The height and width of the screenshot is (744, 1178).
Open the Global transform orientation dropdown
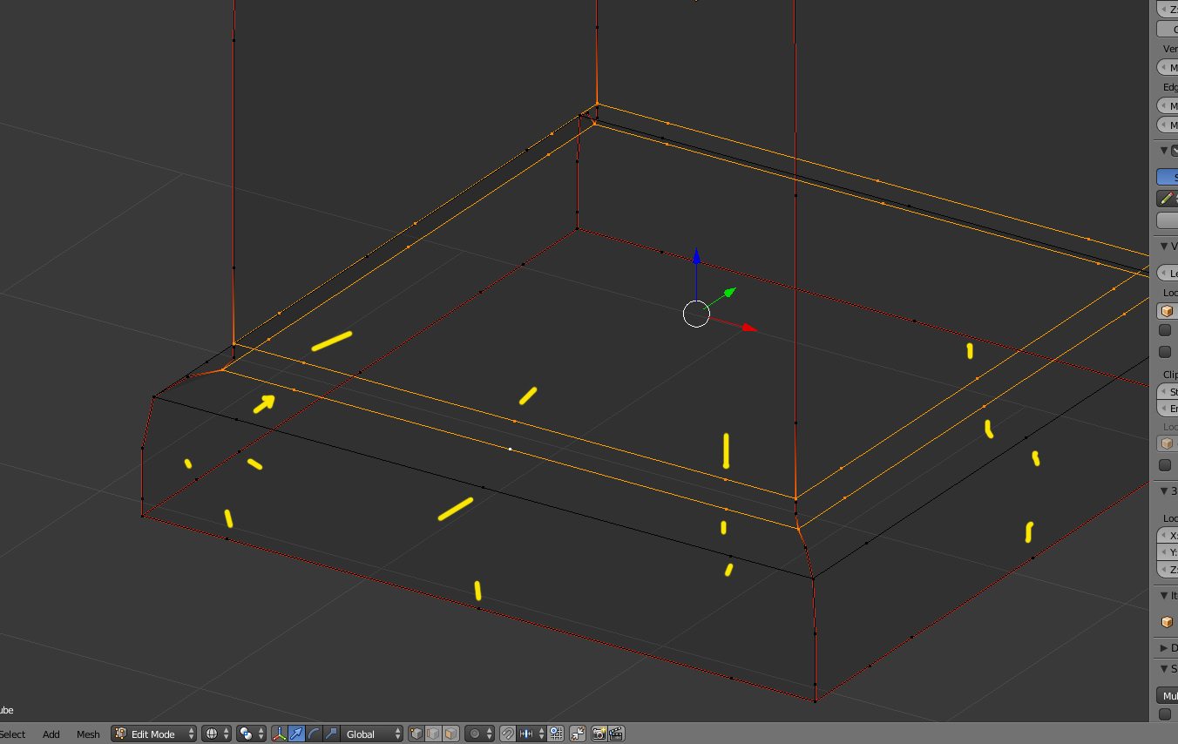(x=373, y=734)
